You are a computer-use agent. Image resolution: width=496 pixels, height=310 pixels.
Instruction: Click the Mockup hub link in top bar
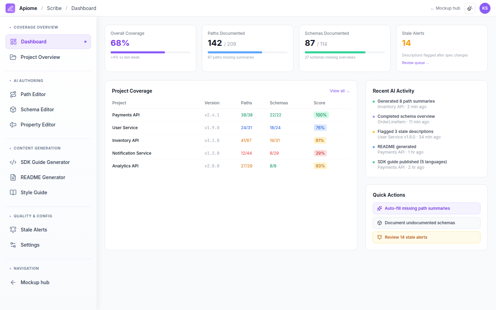pos(445,8)
